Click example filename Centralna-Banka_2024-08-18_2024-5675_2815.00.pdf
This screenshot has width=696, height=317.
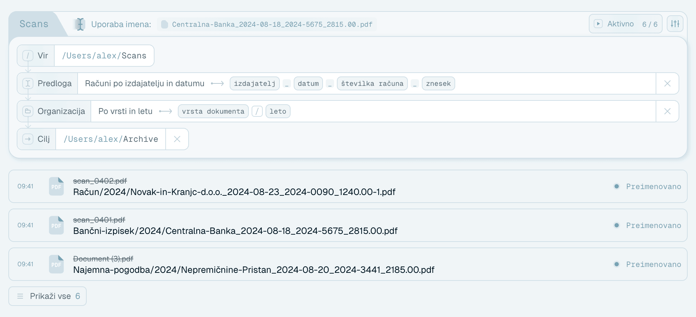272,24
